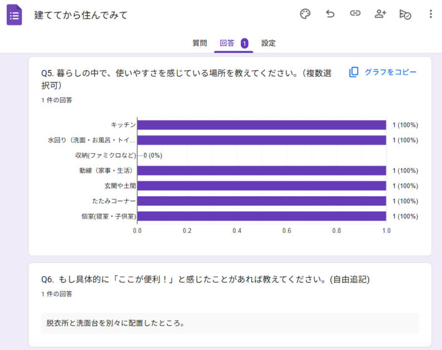Open the three-dot more options menu
Screen dimensions: 442x350
[x=430, y=14]
